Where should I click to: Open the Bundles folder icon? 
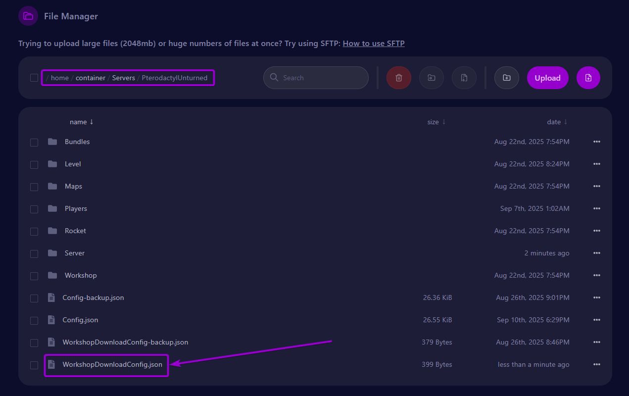[52, 142]
